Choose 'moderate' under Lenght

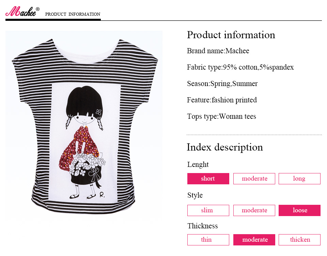pos(254,179)
